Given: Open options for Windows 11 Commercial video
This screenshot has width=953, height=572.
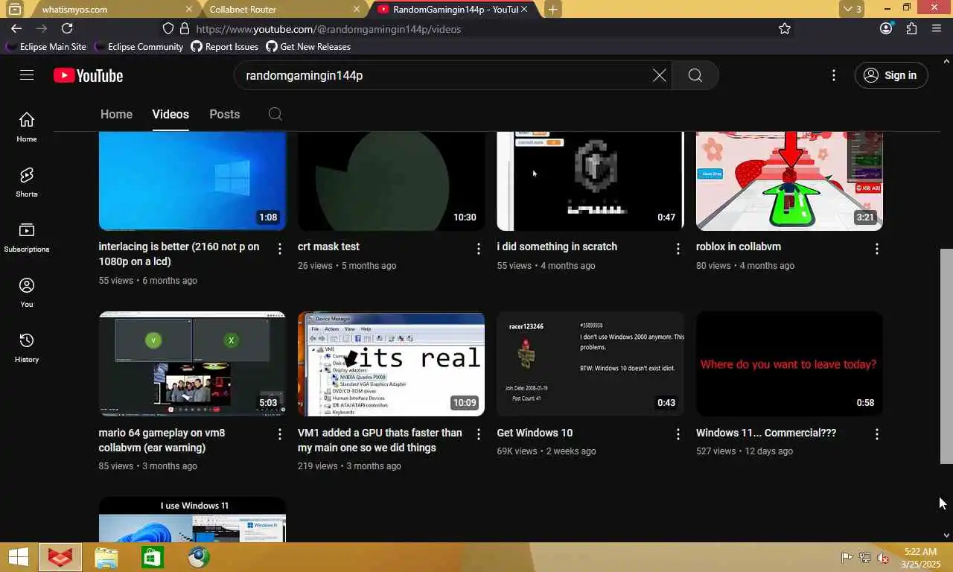Looking at the screenshot, I should [877, 434].
